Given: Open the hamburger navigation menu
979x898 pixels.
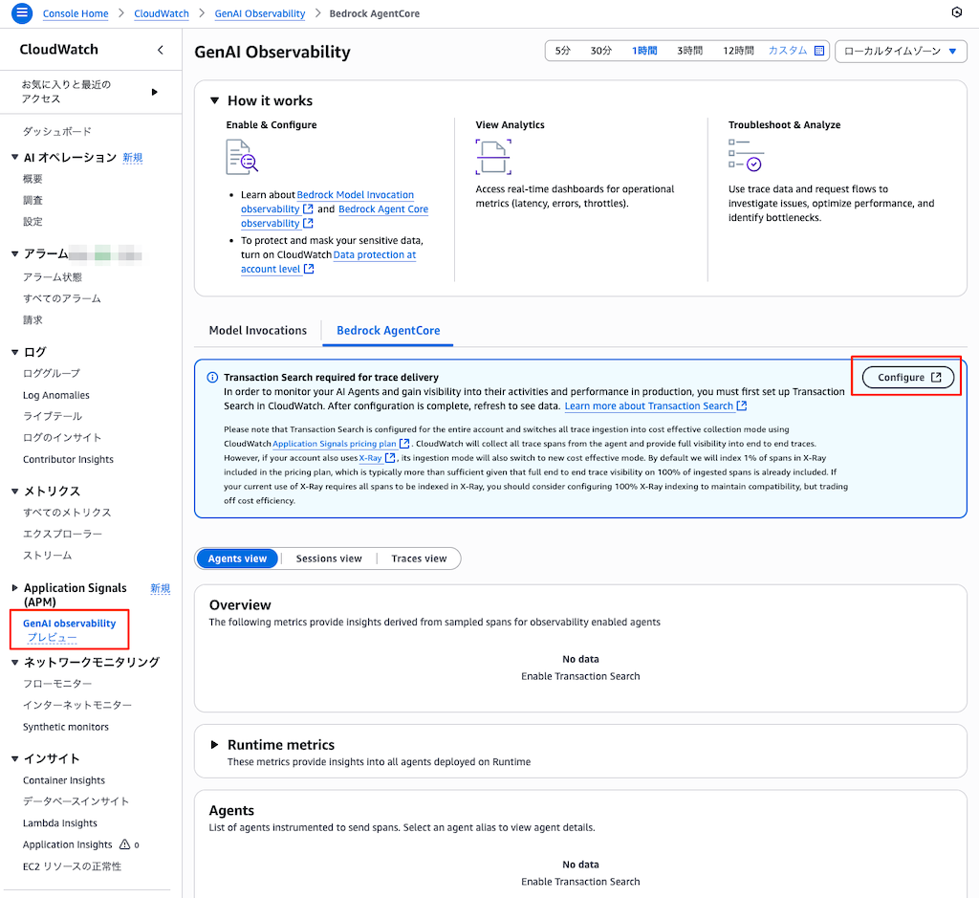Looking at the screenshot, I should pos(22,13).
